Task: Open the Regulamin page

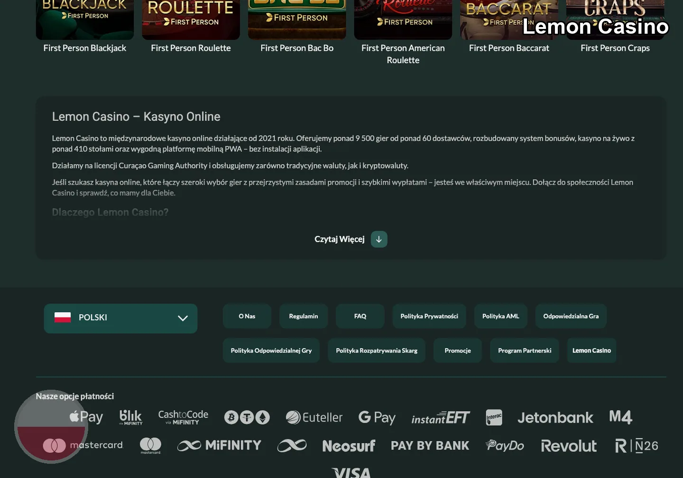Action: [x=304, y=316]
